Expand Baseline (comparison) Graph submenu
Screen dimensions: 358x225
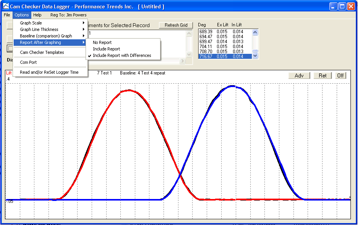[x=50, y=36]
